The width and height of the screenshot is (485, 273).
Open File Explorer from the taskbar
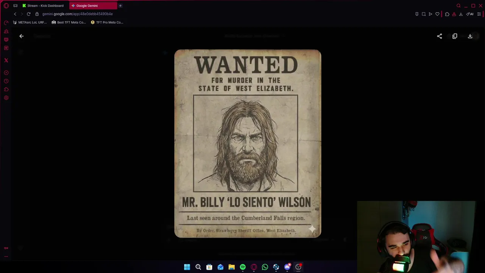click(232, 267)
